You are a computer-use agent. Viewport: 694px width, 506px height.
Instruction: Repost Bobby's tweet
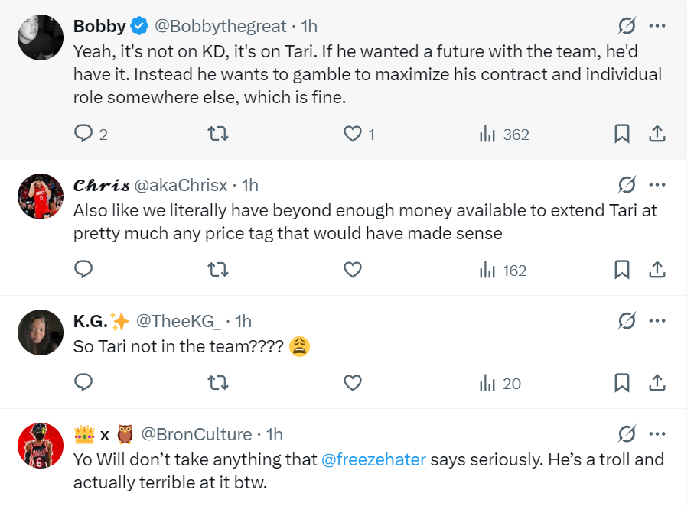pyautogui.click(x=218, y=135)
